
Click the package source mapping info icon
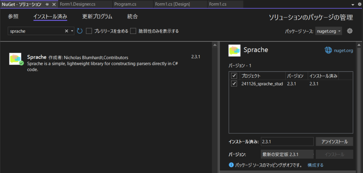231,165
